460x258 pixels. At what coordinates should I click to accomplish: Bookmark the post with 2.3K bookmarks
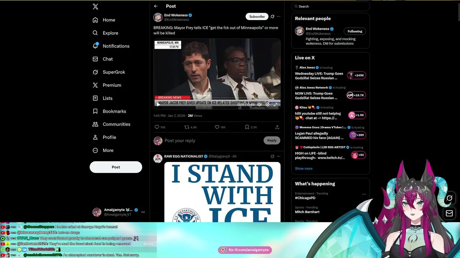(x=251, y=127)
